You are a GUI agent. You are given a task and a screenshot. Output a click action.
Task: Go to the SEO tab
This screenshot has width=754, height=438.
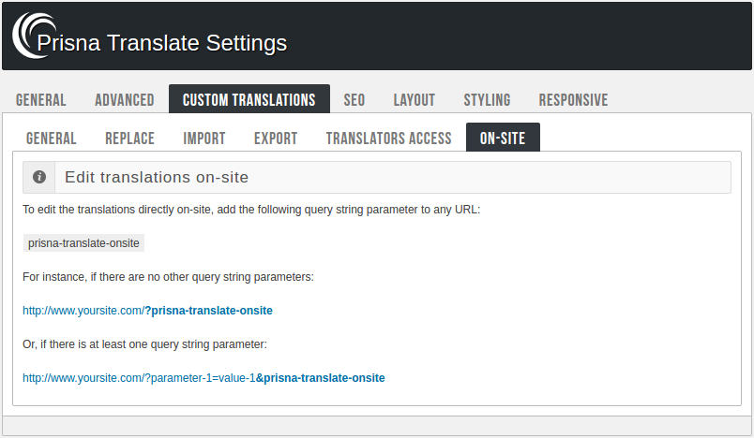(x=354, y=100)
